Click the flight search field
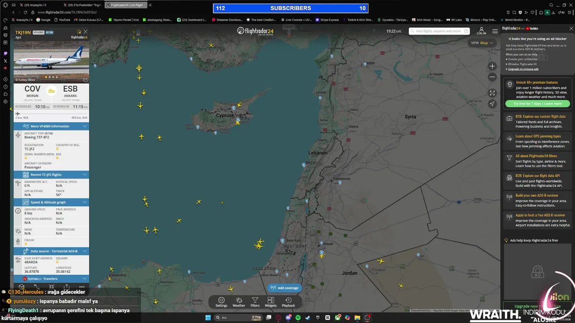This screenshot has width=575, height=323. pos(439,31)
